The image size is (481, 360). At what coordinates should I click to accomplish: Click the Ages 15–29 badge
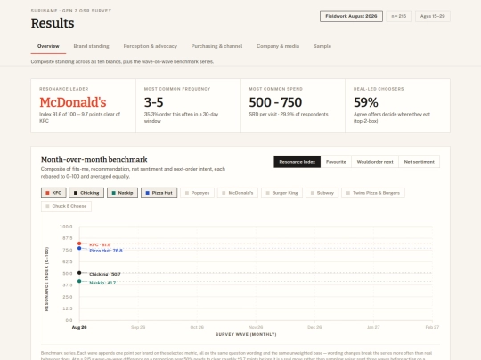point(433,16)
